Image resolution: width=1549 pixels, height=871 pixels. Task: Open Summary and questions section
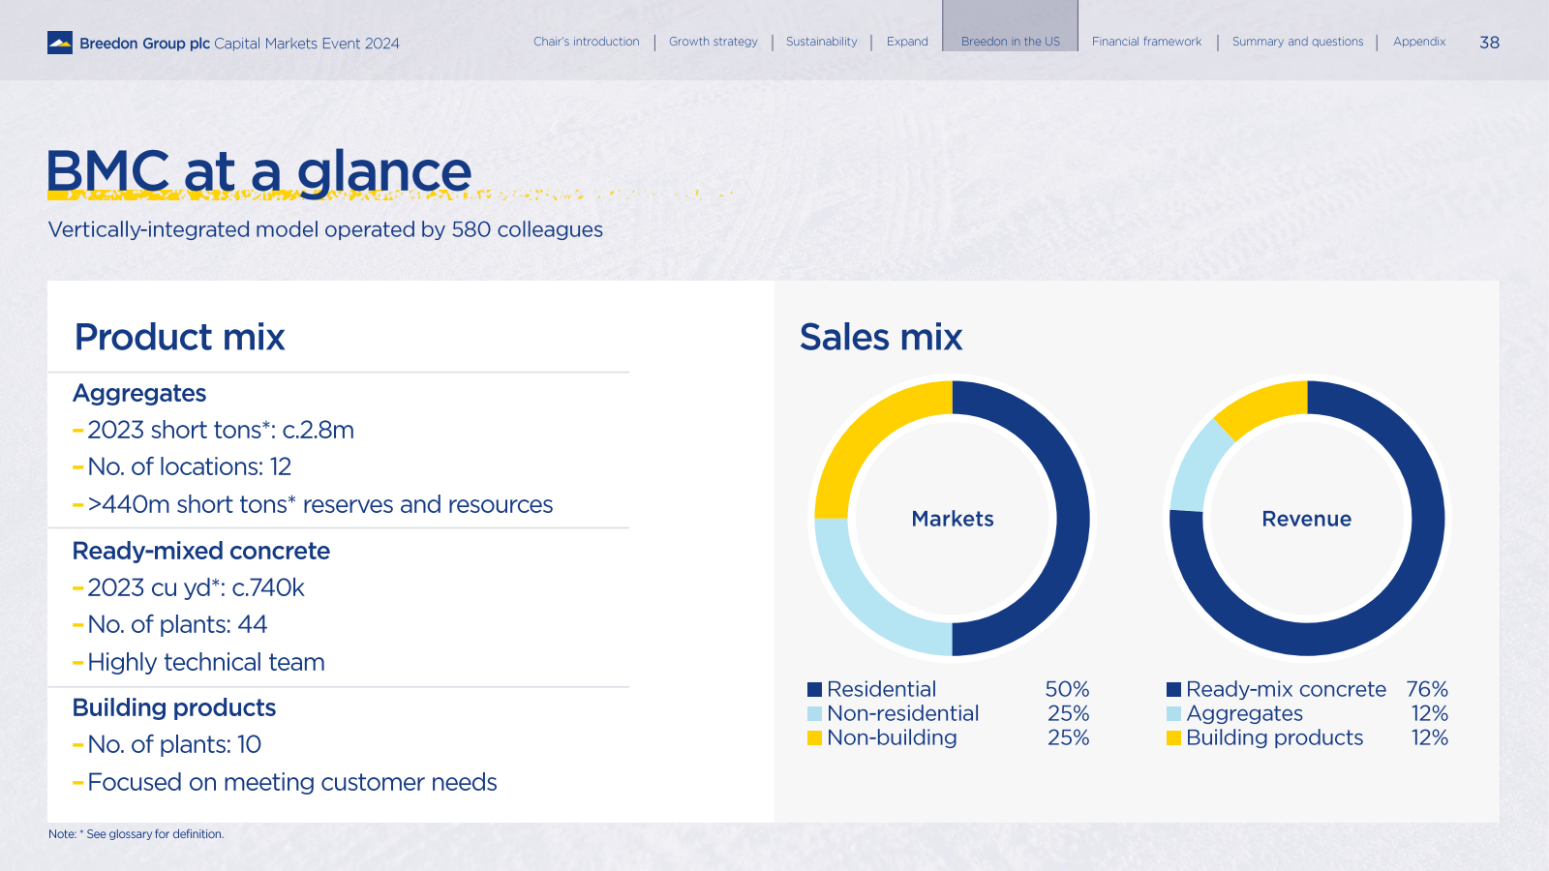[x=1297, y=42]
